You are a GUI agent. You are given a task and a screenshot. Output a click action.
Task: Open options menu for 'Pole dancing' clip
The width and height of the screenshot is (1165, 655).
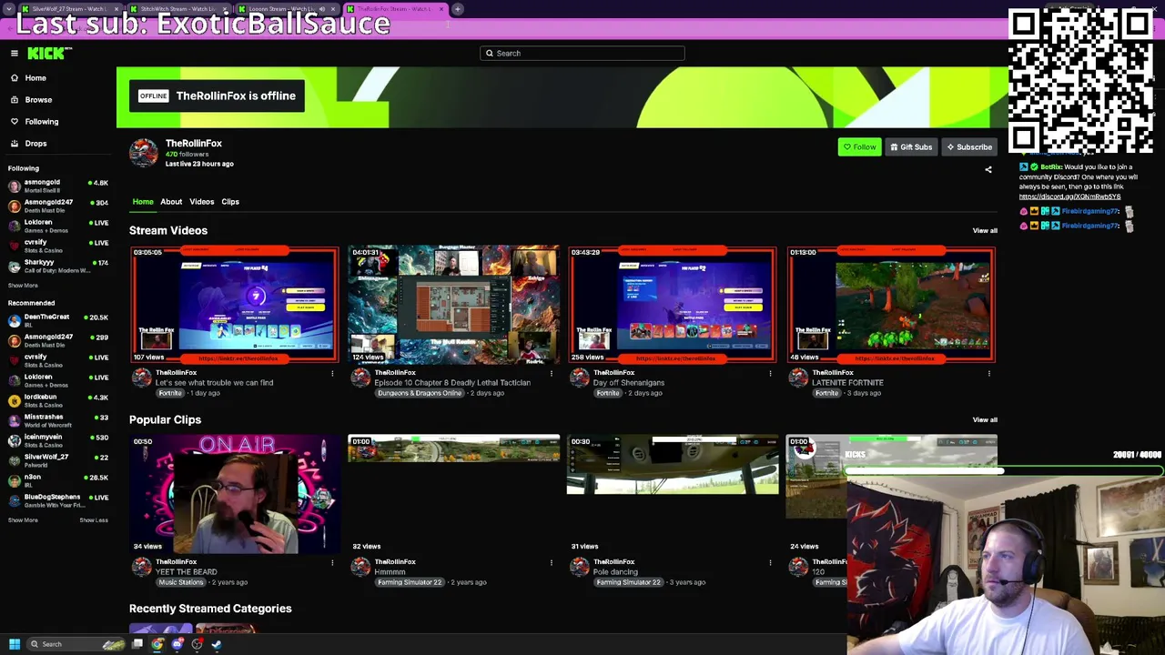click(x=770, y=562)
